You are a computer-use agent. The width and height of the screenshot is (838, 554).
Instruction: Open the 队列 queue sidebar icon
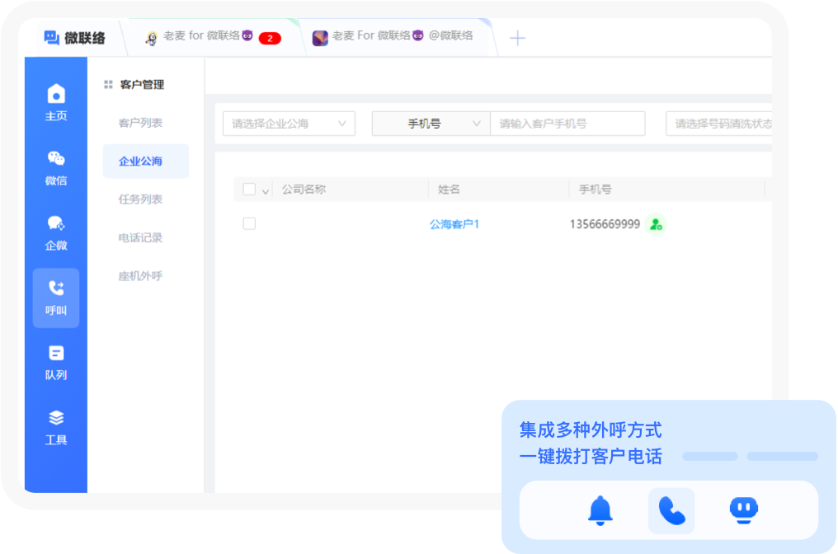coord(56,362)
